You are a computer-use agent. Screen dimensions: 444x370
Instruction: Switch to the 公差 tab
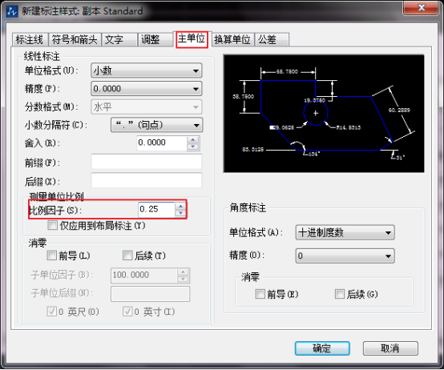tap(272, 39)
